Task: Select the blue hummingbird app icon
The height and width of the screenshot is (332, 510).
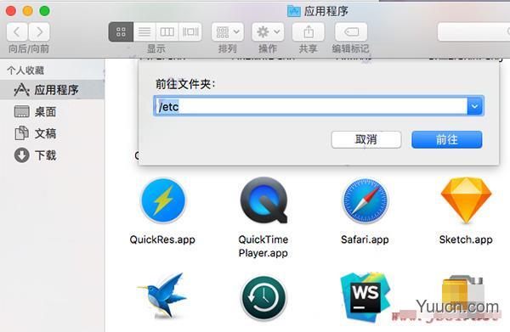Action: point(163,296)
